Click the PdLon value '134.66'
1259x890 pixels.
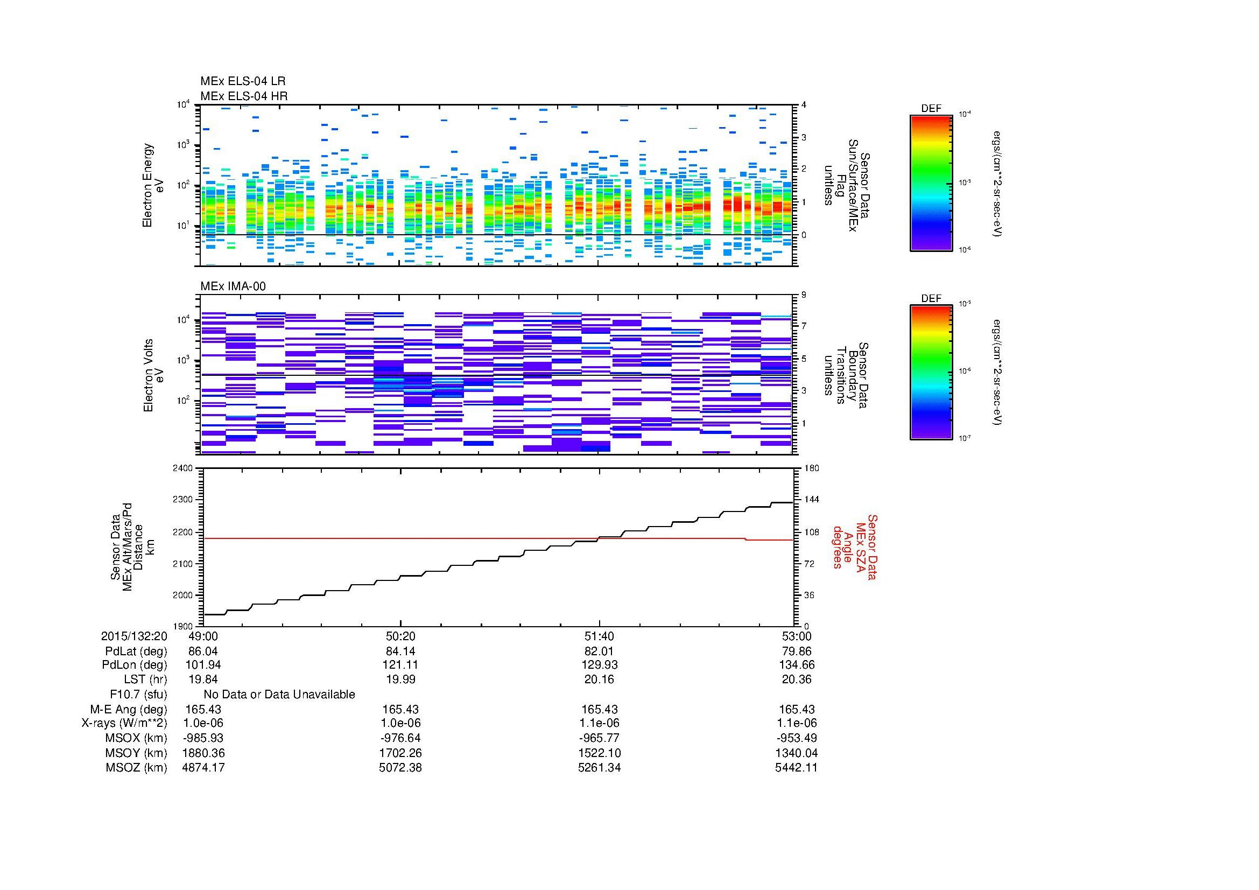[x=796, y=665]
